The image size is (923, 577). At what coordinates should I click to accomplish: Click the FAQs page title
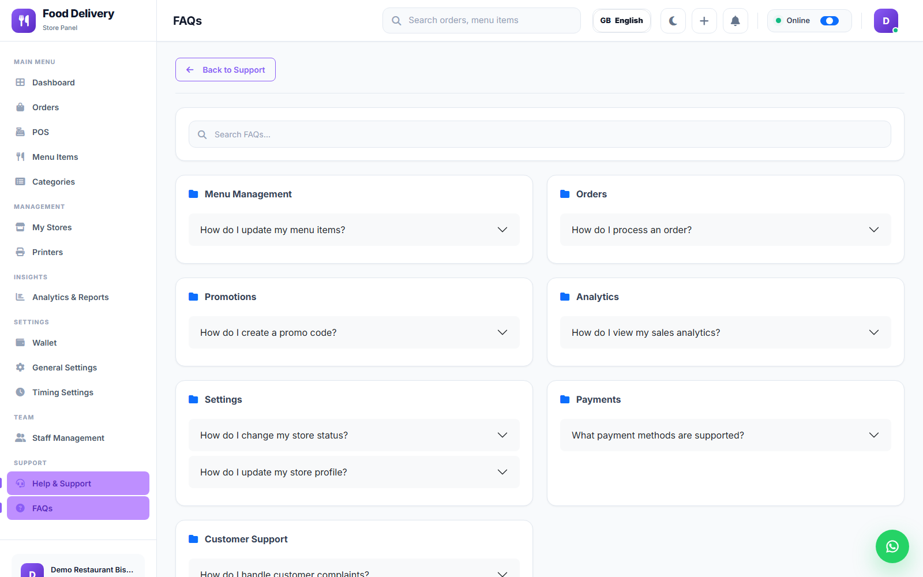point(187,21)
